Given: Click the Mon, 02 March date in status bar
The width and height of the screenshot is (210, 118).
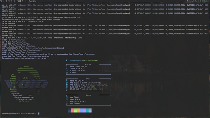Looking at the screenshot, I should (x=194, y=1).
